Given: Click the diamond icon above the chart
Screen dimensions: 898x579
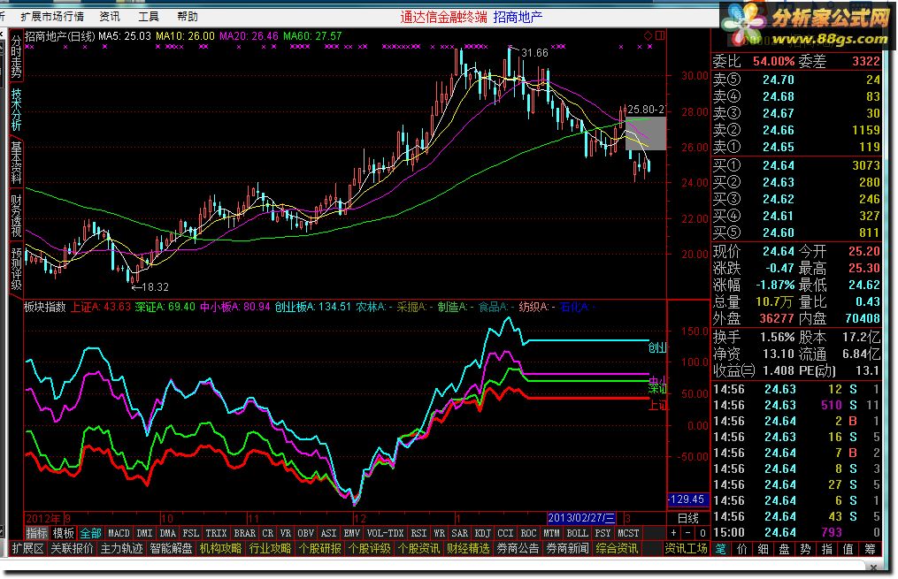Looking at the screenshot, I should pos(648,35).
